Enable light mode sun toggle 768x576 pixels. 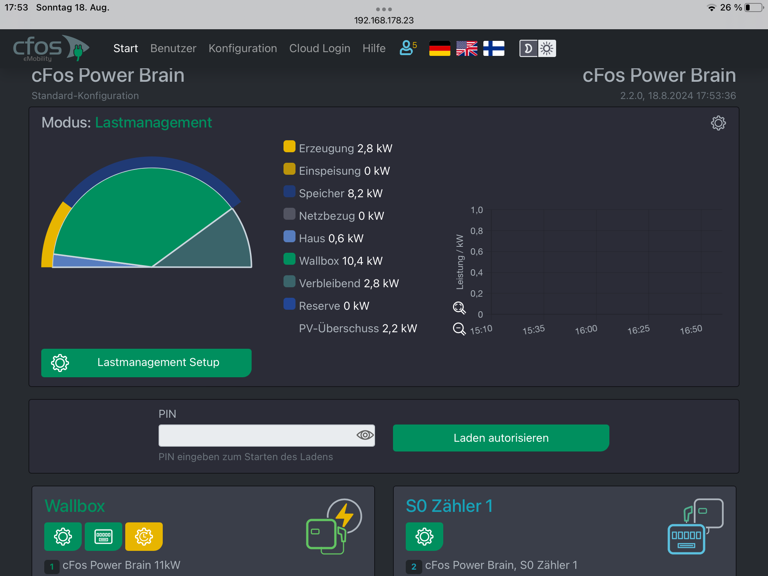pos(547,48)
